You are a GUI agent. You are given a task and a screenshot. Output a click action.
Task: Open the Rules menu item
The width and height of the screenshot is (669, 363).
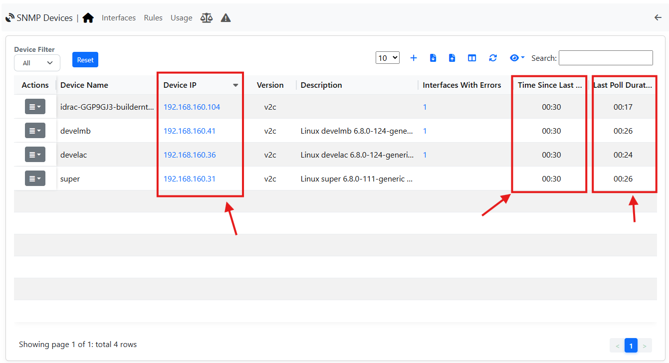coord(153,18)
